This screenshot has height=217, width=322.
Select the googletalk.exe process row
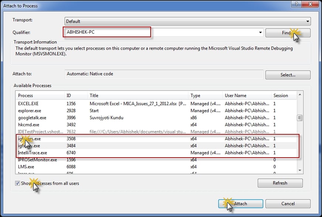32,118
